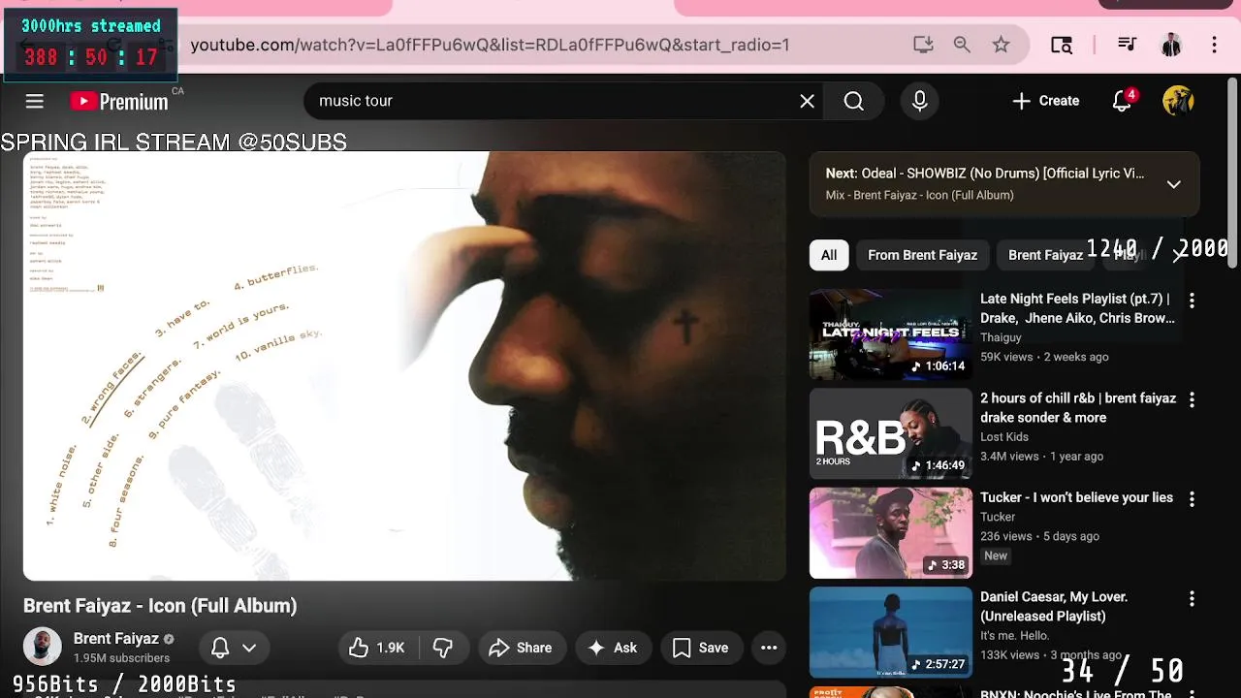Image resolution: width=1241 pixels, height=698 pixels.
Task: Click the Thaiguy channel name
Action: tap(1001, 337)
